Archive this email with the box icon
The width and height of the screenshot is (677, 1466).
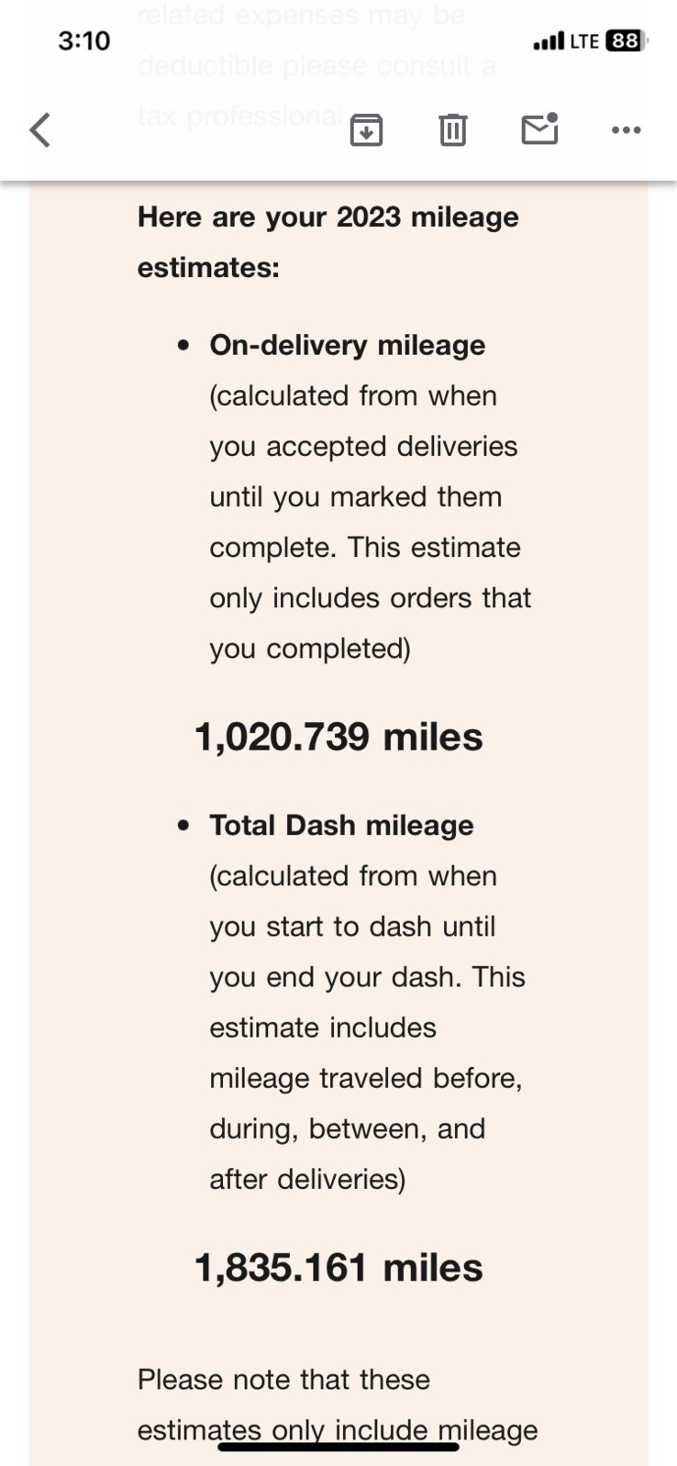click(x=366, y=130)
